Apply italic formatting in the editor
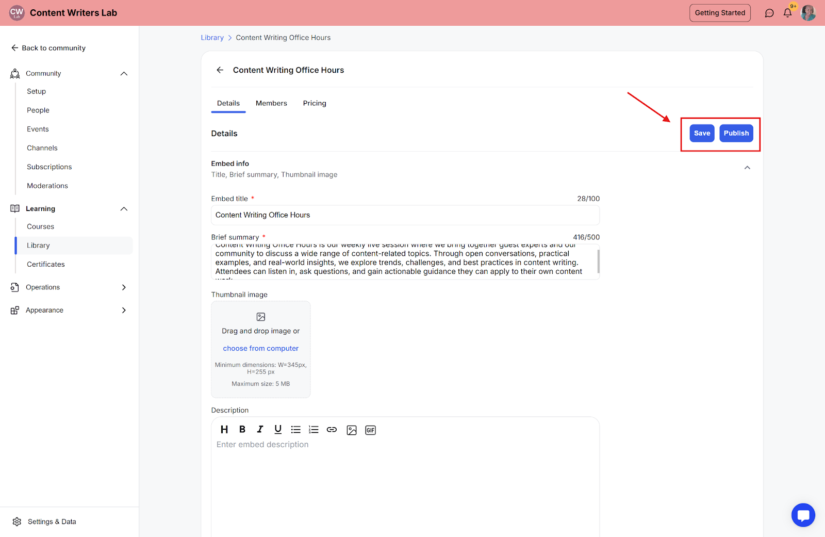 coord(260,430)
